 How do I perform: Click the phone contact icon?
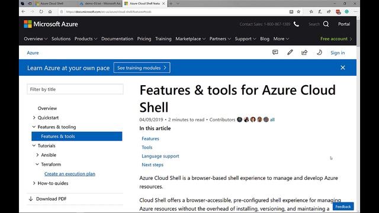(x=296, y=24)
